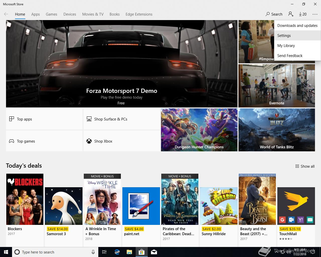Switch to the Home tab
321x257 pixels.
tap(20, 14)
